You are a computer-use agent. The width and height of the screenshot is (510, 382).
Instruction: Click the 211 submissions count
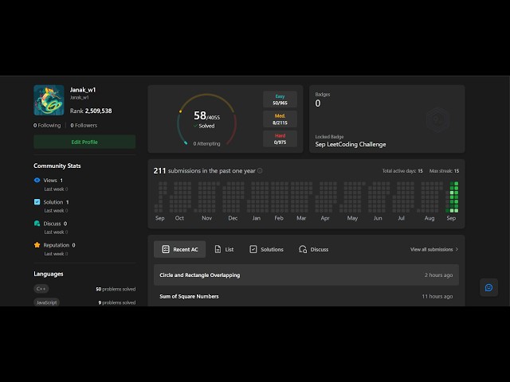[159, 170]
